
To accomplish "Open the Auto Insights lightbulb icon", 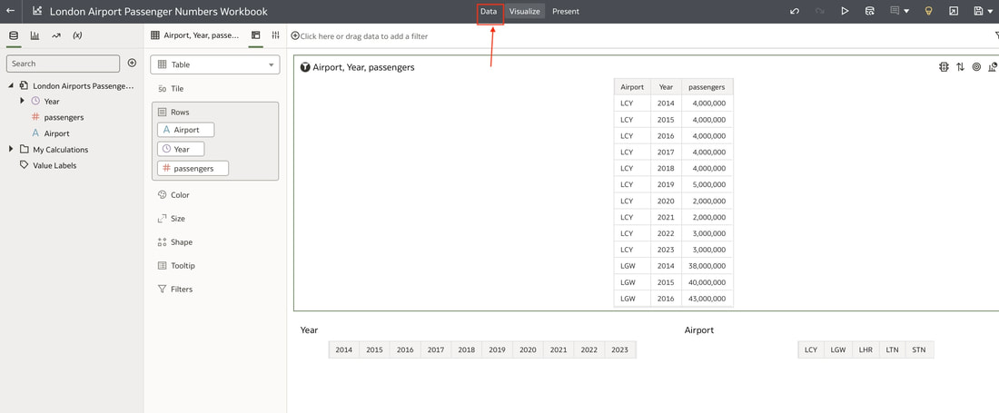I will pyautogui.click(x=928, y=11).
